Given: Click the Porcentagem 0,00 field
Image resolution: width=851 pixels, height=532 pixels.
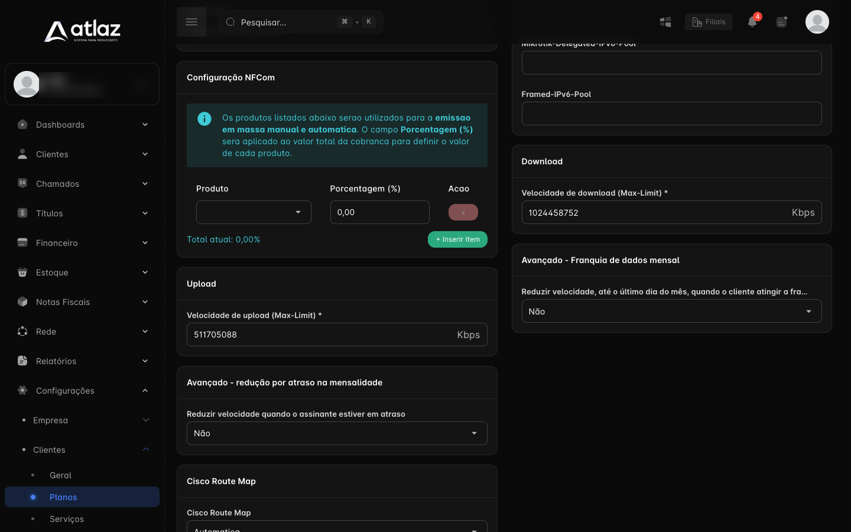Looking at the screenshot, I should 379,212.
